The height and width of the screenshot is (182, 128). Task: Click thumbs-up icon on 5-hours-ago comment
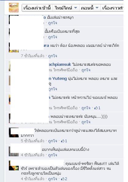(63, 141)
